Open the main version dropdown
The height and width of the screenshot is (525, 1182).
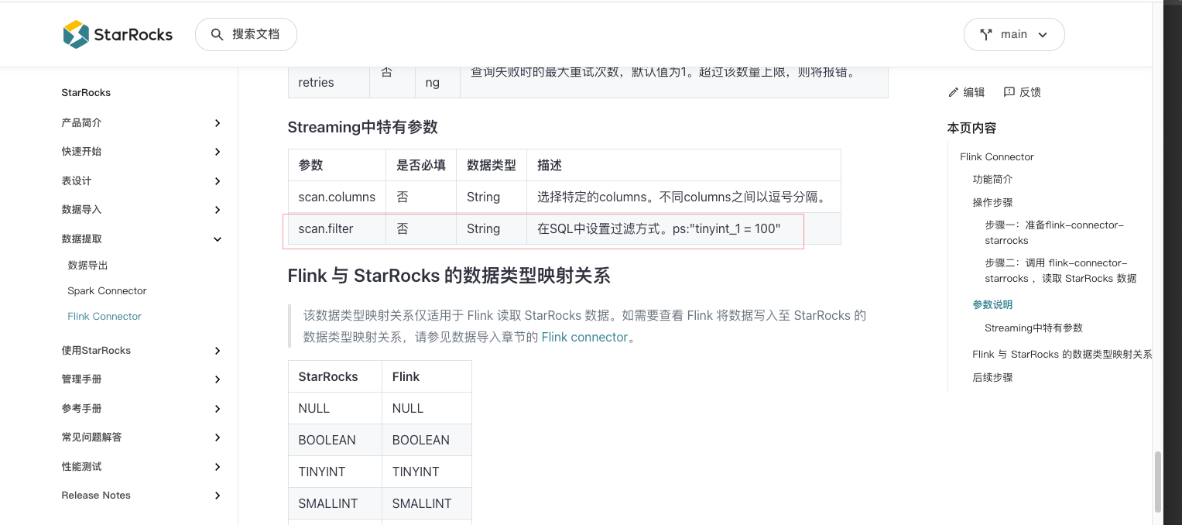coord(1014,35)
